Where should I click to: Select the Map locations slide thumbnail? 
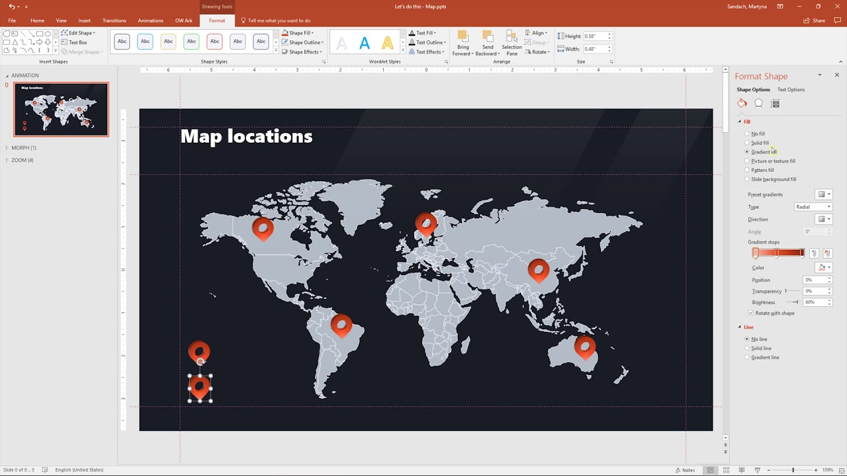(61, 109)
